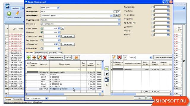Click the minus button beside Объемный вес

tap(59, 44)
